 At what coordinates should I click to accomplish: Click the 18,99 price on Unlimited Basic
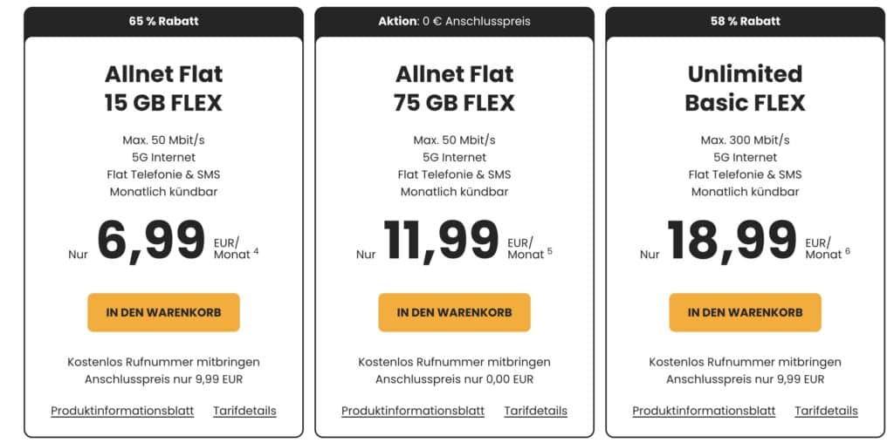[732, 240]
